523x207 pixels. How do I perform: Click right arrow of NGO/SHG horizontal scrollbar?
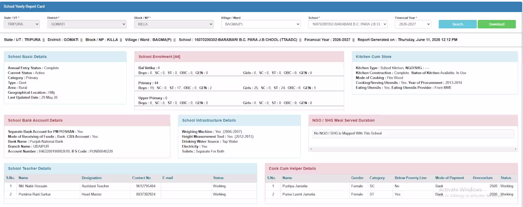coord(516,149)
